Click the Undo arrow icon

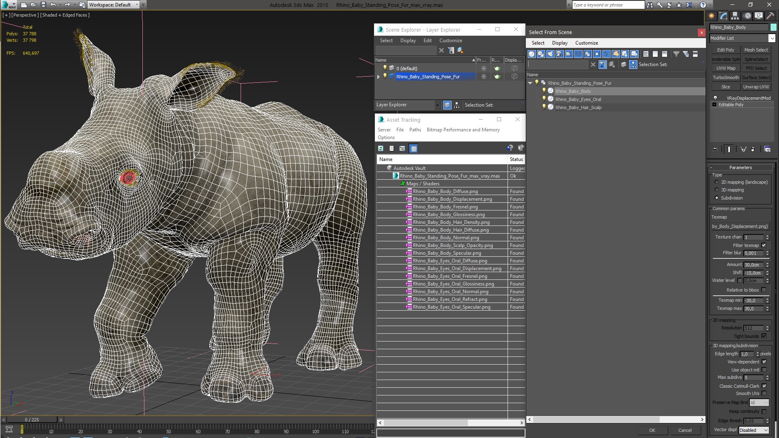click(x=53, y=5)
